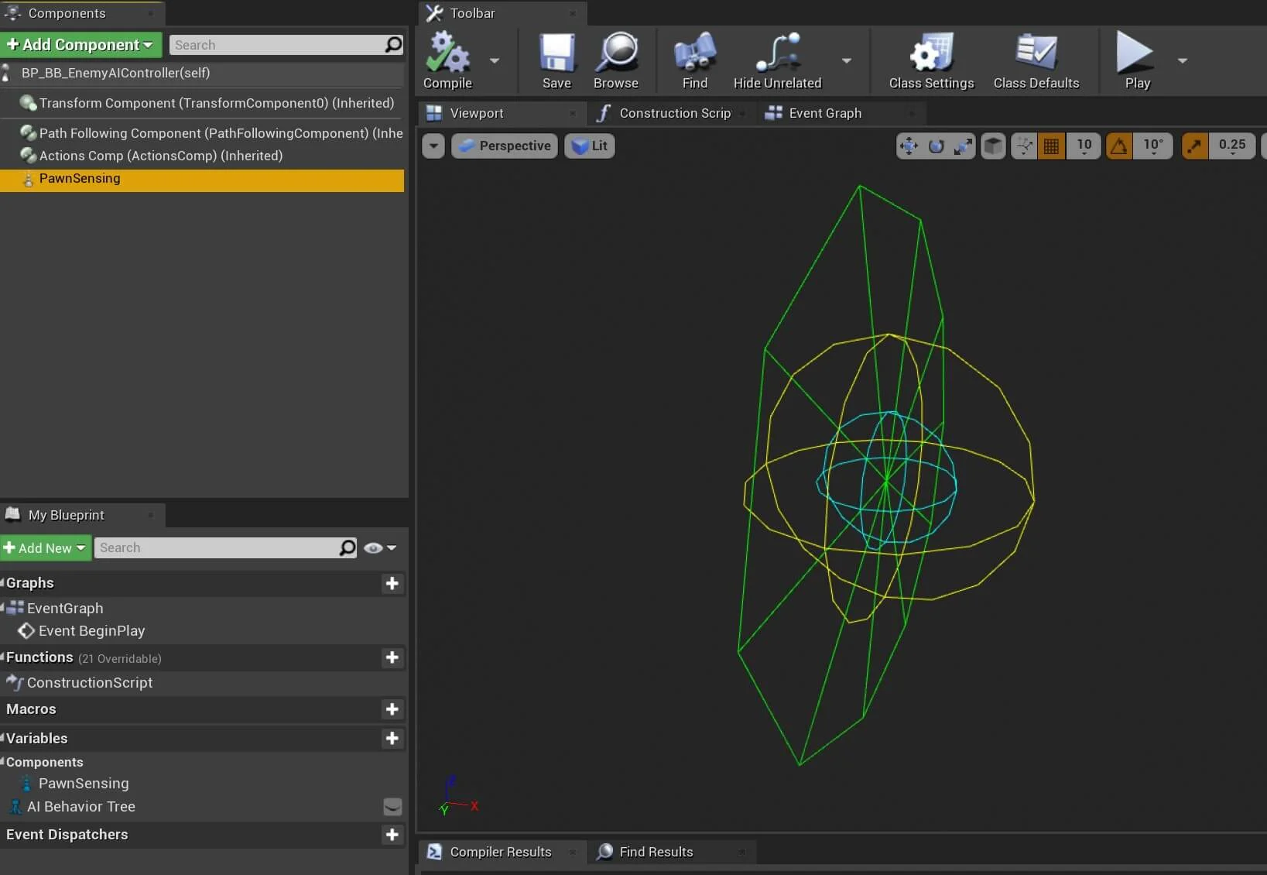The height and width of the screenshot is (875, 1267).
Task: Open view options eye dropdown
Action: pos(381,548)
